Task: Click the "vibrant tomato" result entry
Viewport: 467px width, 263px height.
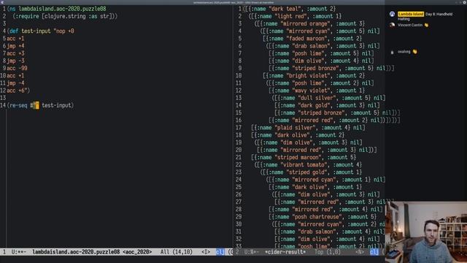Action: point(308,164)
